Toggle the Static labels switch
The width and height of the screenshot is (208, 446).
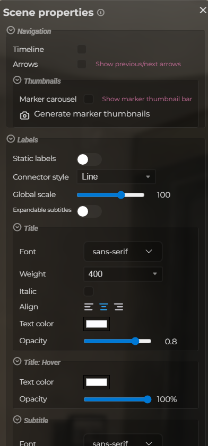[89, 159]
